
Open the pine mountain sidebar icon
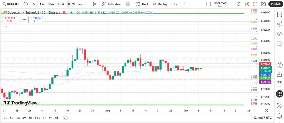pyautogui.click(x=280, y=74)
